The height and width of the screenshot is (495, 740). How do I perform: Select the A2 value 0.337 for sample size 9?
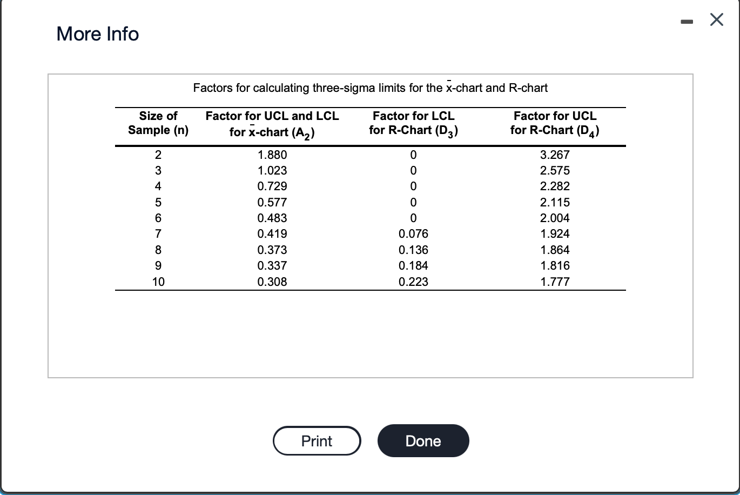click(272, 265)
